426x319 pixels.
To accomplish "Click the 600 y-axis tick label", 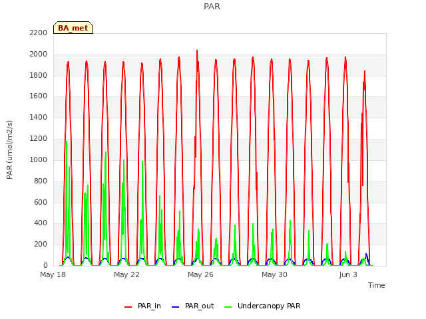I will coord(41,202).
